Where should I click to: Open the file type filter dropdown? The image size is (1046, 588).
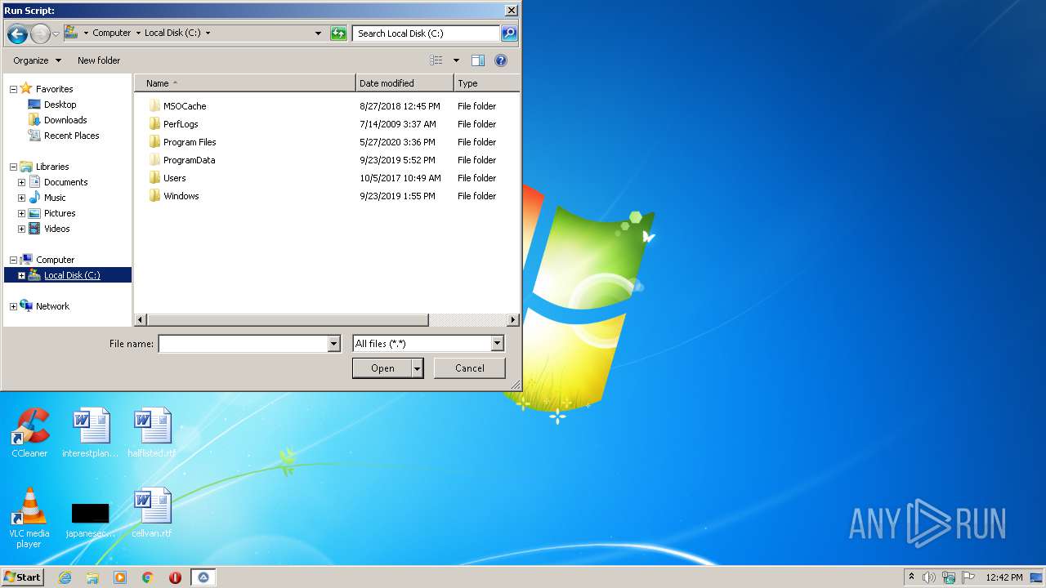[497, 344]
